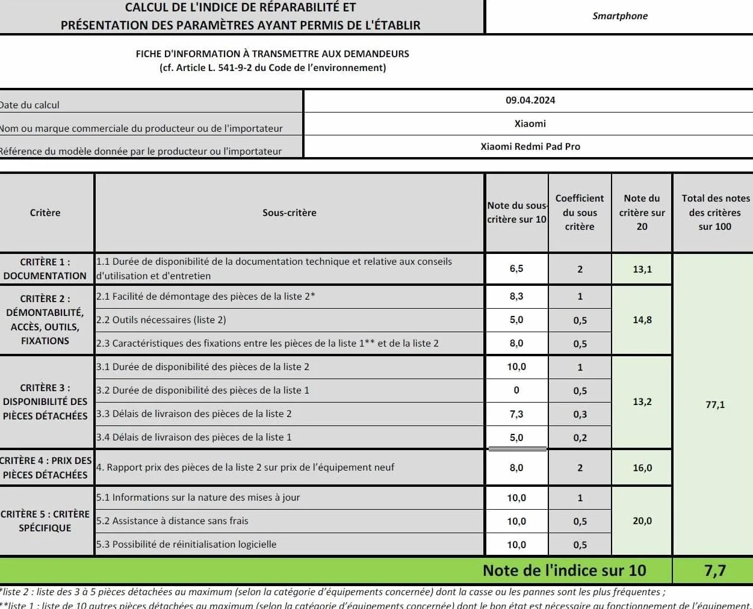Select the coefficient 0,3 for sub-criterion 3.3

point(580,414)
